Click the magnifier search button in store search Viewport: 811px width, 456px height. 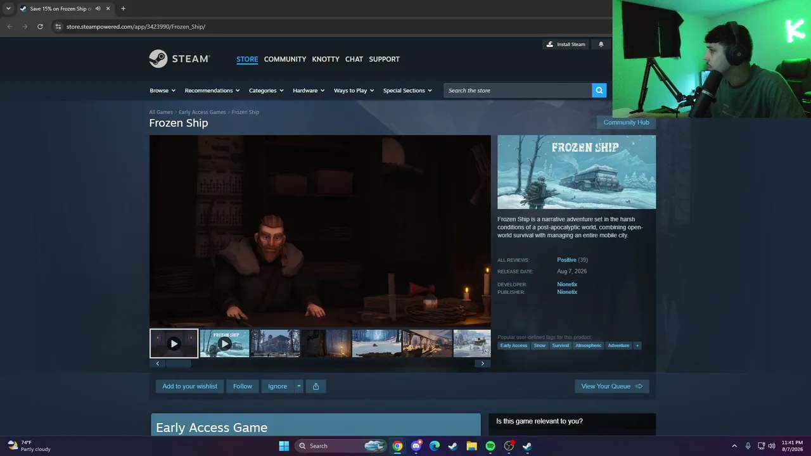(x=599, y=91)
